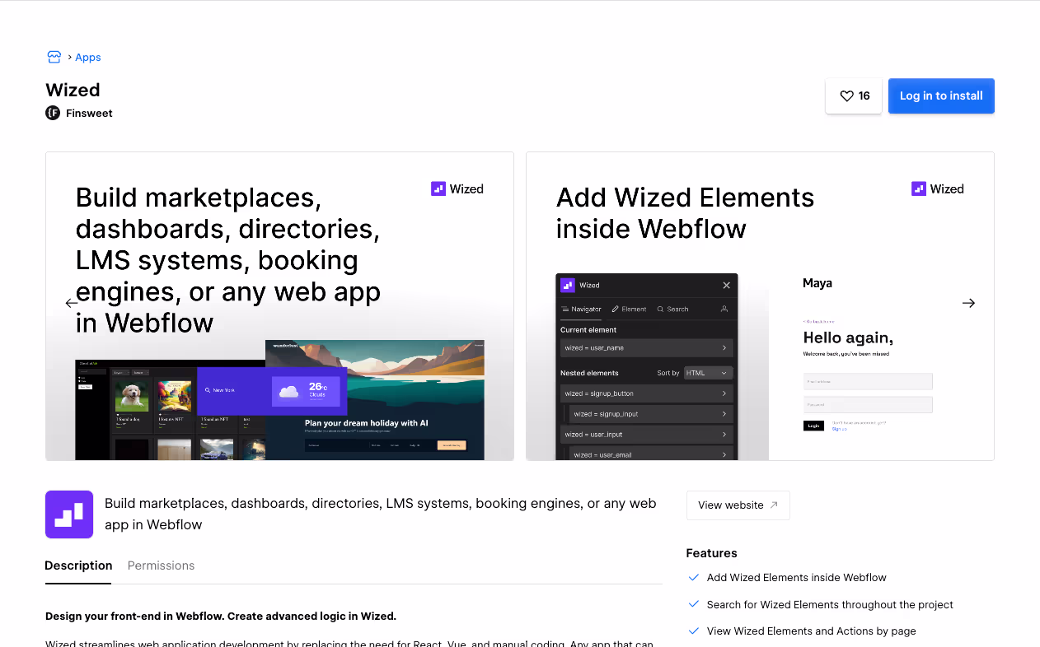The width and height of the screenshot is (1040, 647).
Task: Click Log in to install button
Action: pos(941,96)
